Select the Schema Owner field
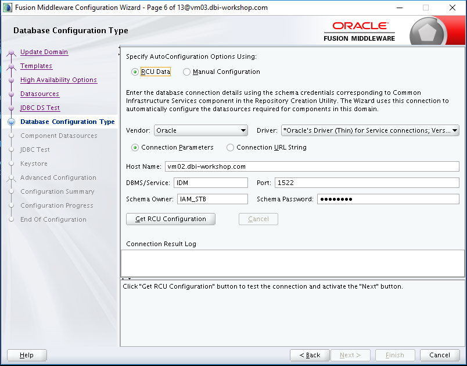The height and width of the screenshot is (366, 467). coord(213,199)
